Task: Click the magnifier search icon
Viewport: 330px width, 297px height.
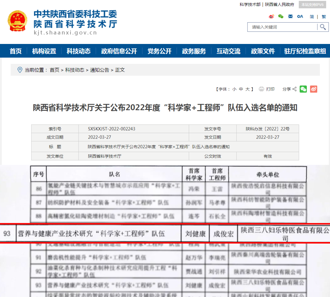Action: tap(323, 27)
